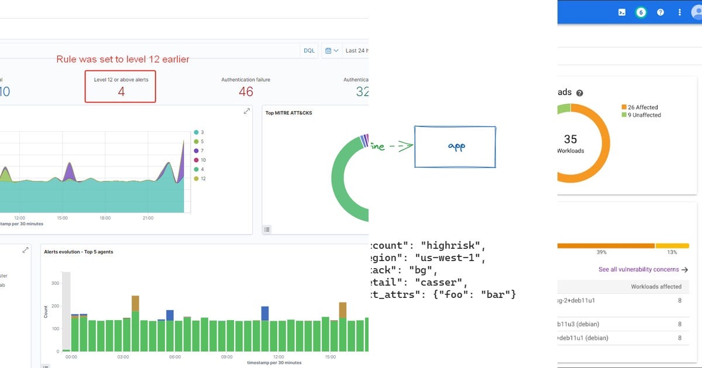The image size is (702, 368).
Task: Click the Workloads affected column header
Action: click(656, 287)
